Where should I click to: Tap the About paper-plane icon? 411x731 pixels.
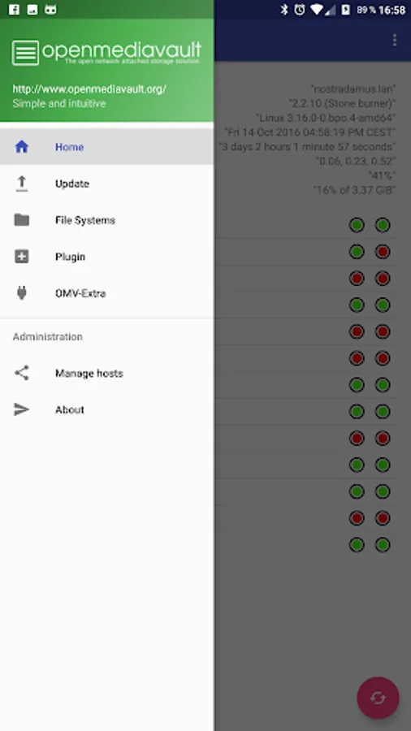(x=21, y=409)
